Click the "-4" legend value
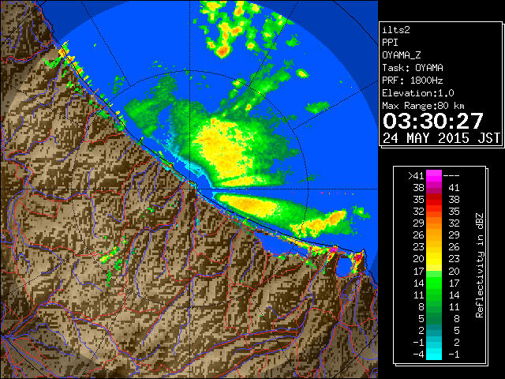The image size is (505, 379). [418, 354]
